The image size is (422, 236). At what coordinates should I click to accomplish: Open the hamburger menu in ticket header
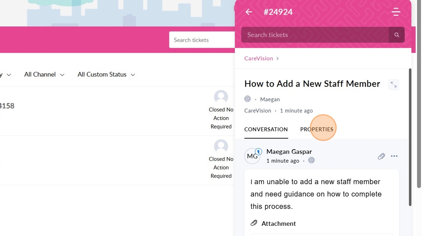click(x=396, y=12)
